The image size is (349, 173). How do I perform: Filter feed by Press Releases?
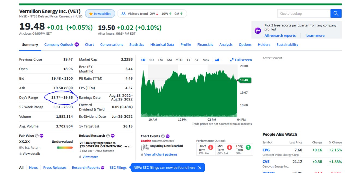55,168
